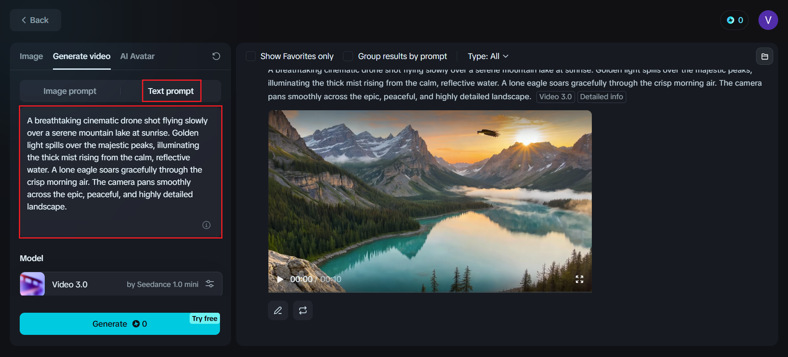
Task: Switch to the AI Avatar tab
Action: click(137, 56)
